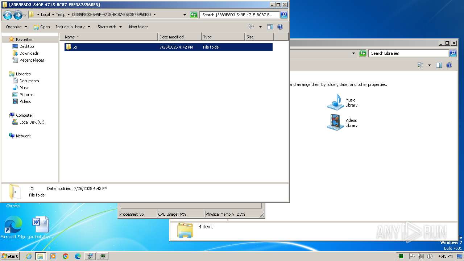
Task: Click the Search Libraries box
Action: point(409,53)
